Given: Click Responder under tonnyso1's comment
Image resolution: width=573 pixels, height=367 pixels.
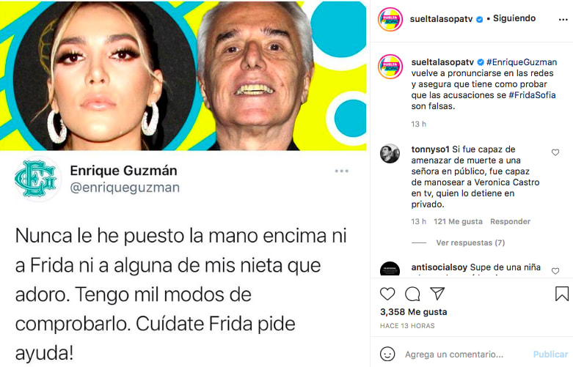Looking at the screenshot, I should [510, 221].
